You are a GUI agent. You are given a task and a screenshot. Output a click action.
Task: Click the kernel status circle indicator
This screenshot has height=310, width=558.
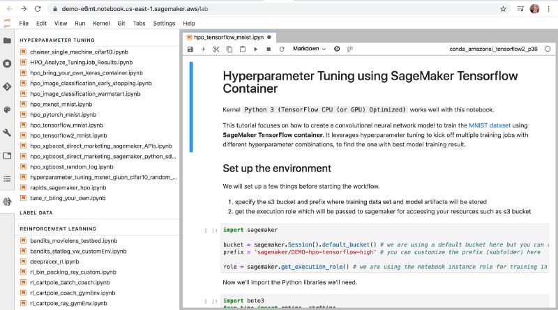548,49
